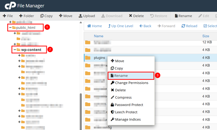The image size is (217, 130).
Task: Go to Home directory
Action: (94, 26)
